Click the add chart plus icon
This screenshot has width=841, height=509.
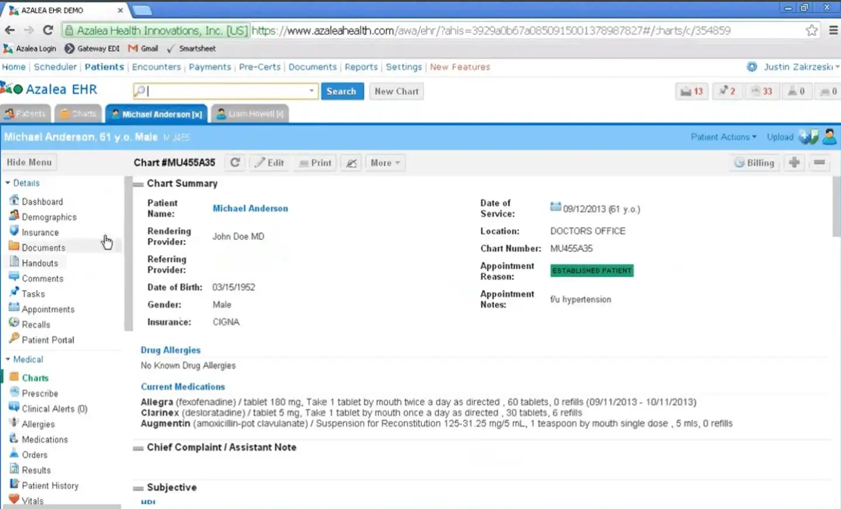pos(794,162)
